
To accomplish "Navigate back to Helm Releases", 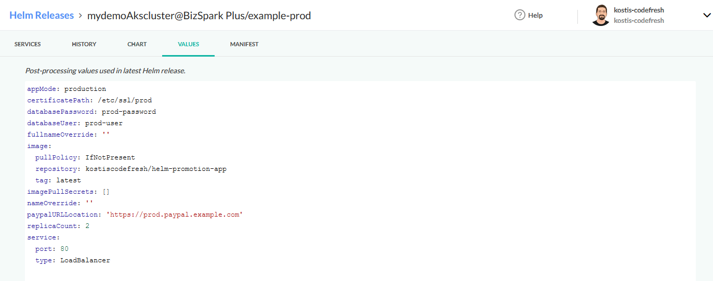I will pos(42,16).
